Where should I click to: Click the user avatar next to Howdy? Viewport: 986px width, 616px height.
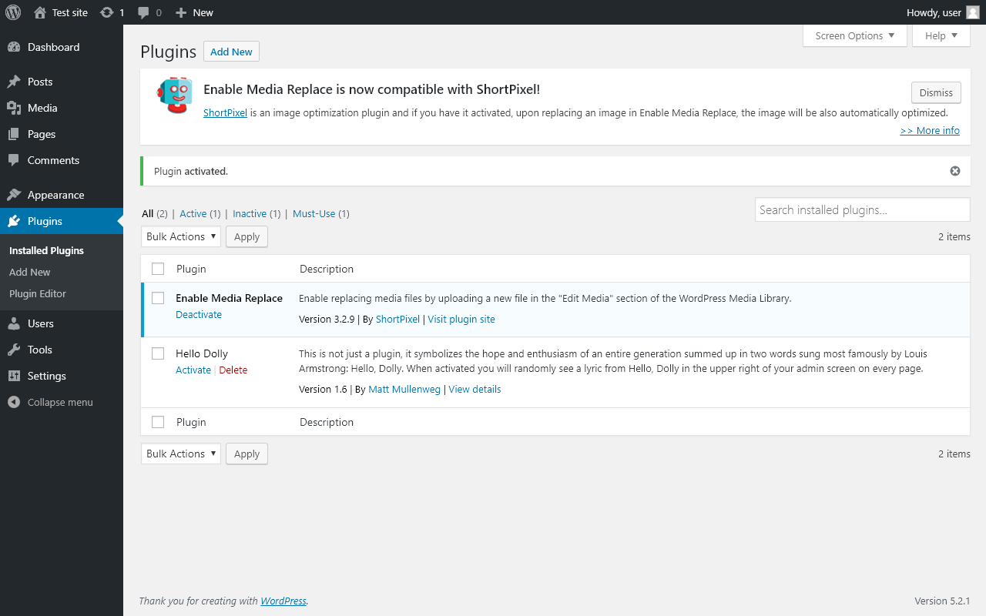coord(973,12)
